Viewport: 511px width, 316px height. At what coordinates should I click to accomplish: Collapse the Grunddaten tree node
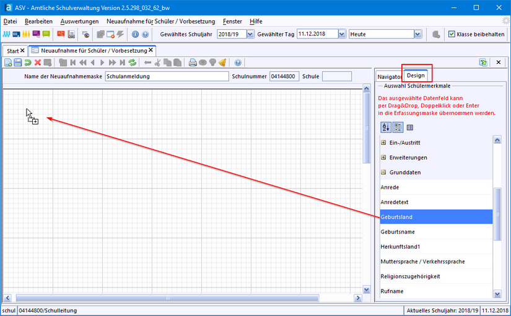[384, 172]
